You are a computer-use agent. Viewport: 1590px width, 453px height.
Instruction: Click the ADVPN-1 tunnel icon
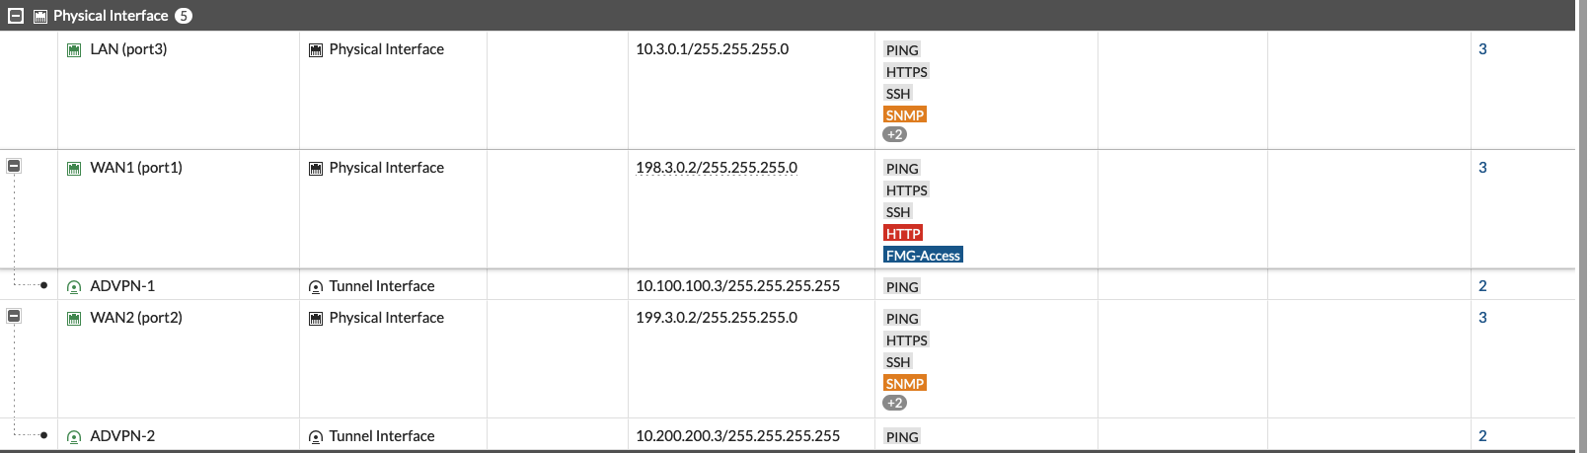pyautogui.click(x=74, y=286)
